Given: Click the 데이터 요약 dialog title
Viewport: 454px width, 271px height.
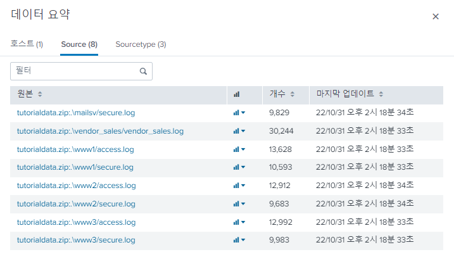Looking at the screenshot, I should tap(41, 14).
